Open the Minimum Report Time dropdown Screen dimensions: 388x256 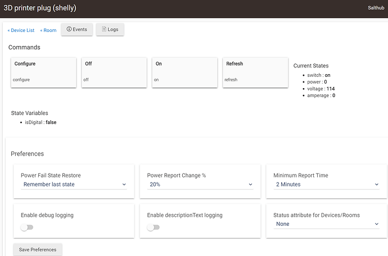[326, 184]
